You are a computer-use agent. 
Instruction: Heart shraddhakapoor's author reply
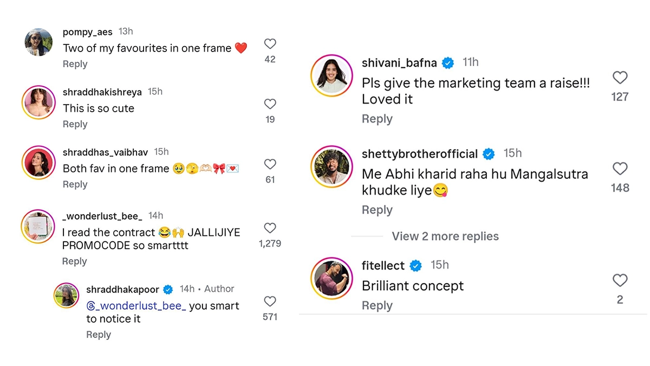click(x=270, y=301)
